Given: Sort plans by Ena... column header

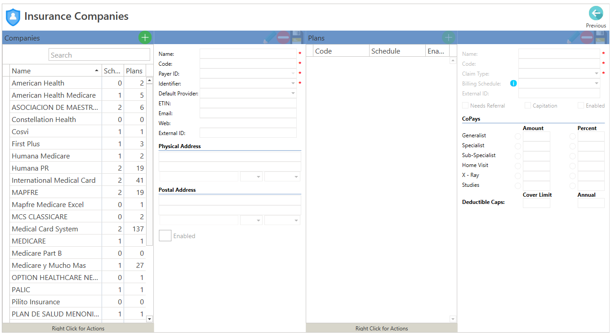Looking at the screenshot, I should pyautogui.click(x=437, y=51).
